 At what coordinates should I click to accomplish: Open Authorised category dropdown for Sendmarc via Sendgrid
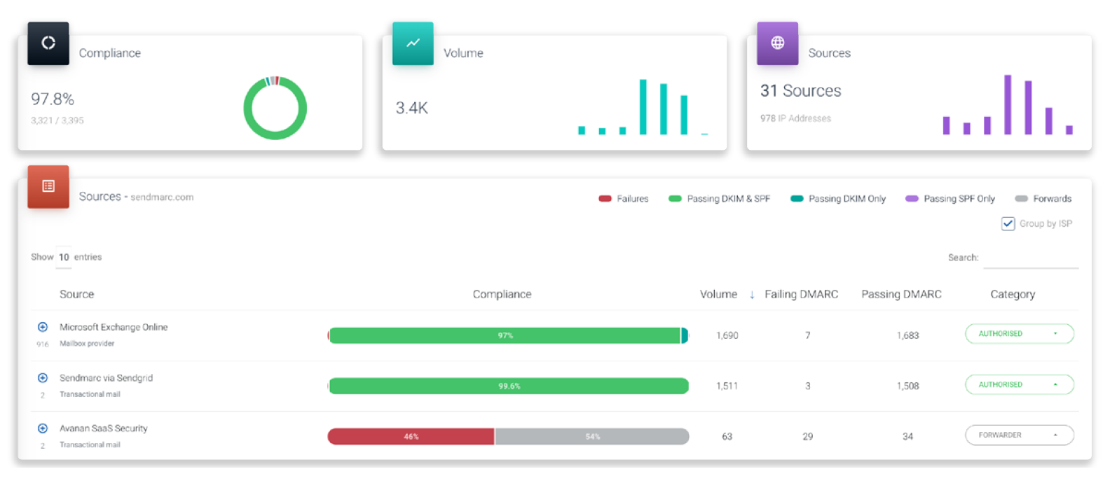coord(1019,384)
